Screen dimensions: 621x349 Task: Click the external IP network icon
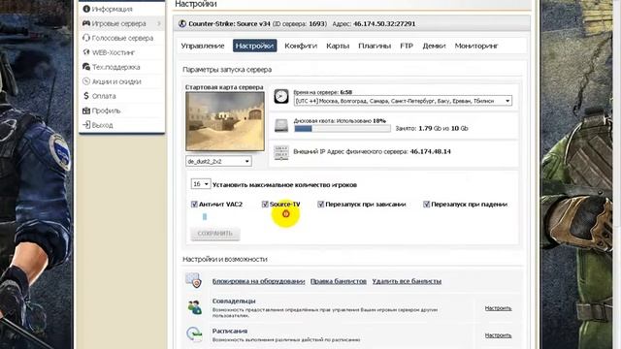[281, 153]
